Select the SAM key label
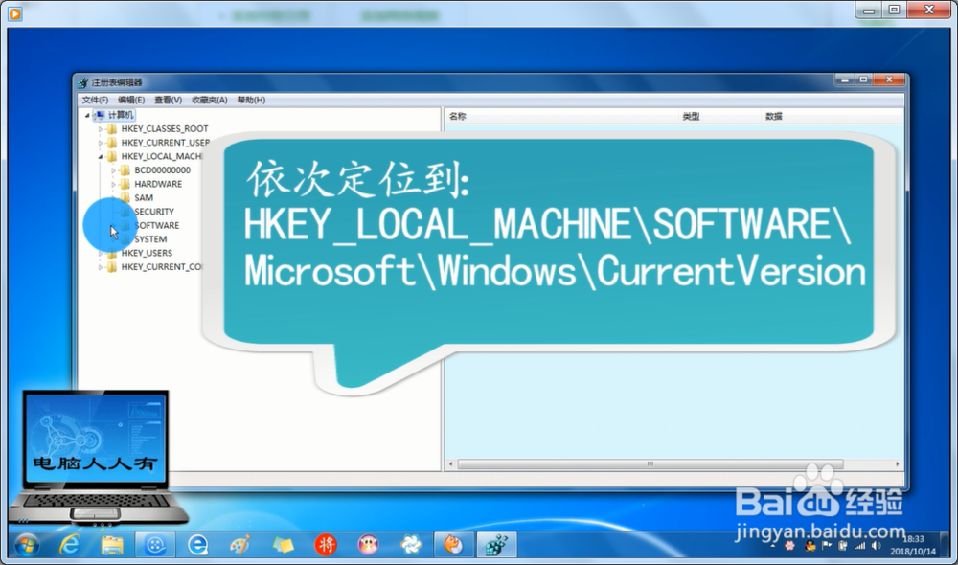Screen dimensions: 958x565 144,198
